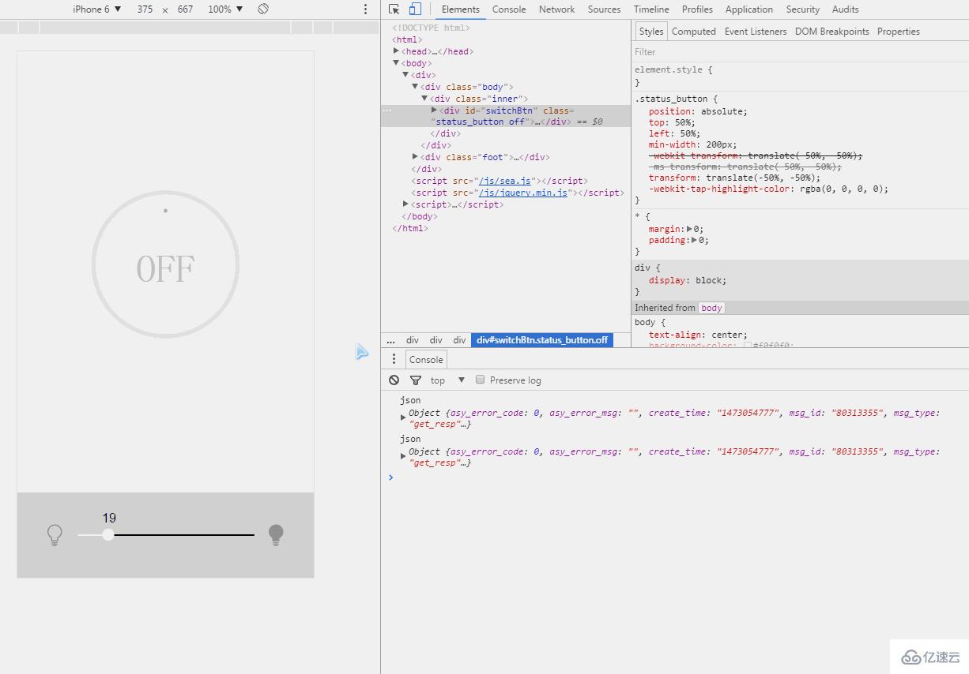Click the brightness slider handle
Image resolution: width=969 pixels, height=674 pixels.
(x=108, y=535)
